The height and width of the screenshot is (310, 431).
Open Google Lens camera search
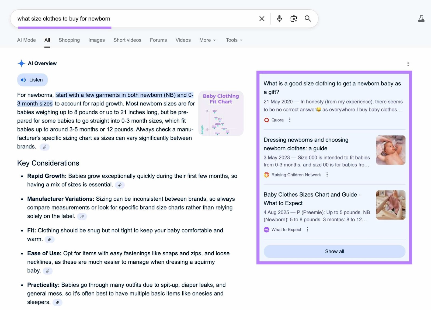click(294, 19)
